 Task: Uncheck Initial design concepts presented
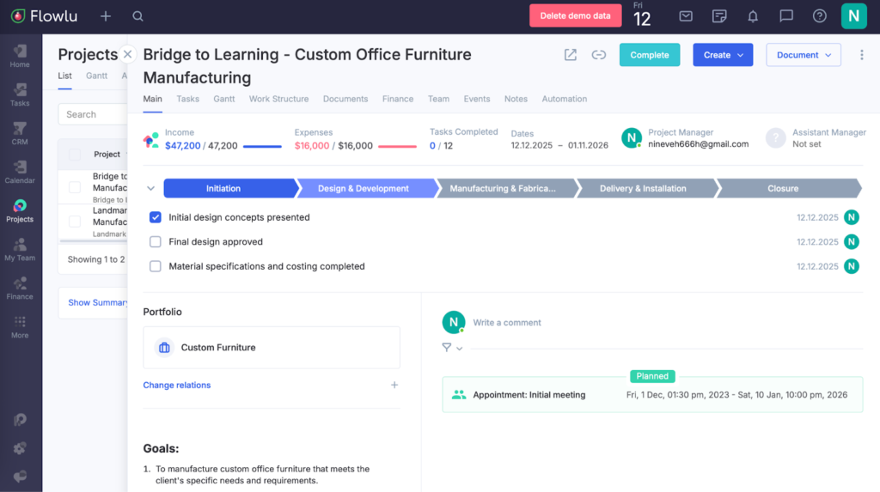[x=156, y=217]
